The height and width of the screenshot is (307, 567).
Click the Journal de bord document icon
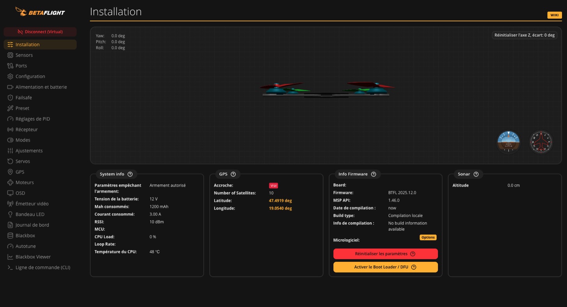pos(10,225)
